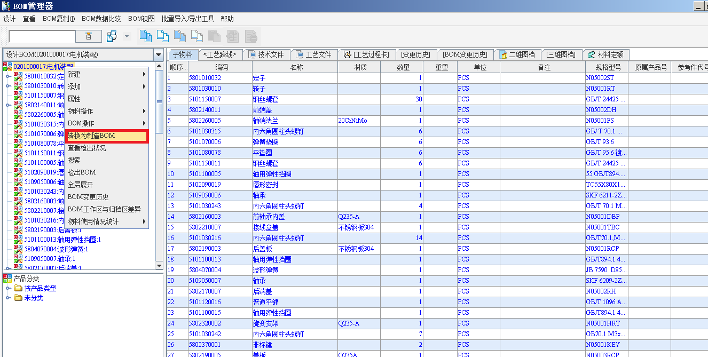Open the 设计BOM combo box dropdown arrow
Image resolution: width=708 pixels, height=357 pixels.
tap(158, 54)
